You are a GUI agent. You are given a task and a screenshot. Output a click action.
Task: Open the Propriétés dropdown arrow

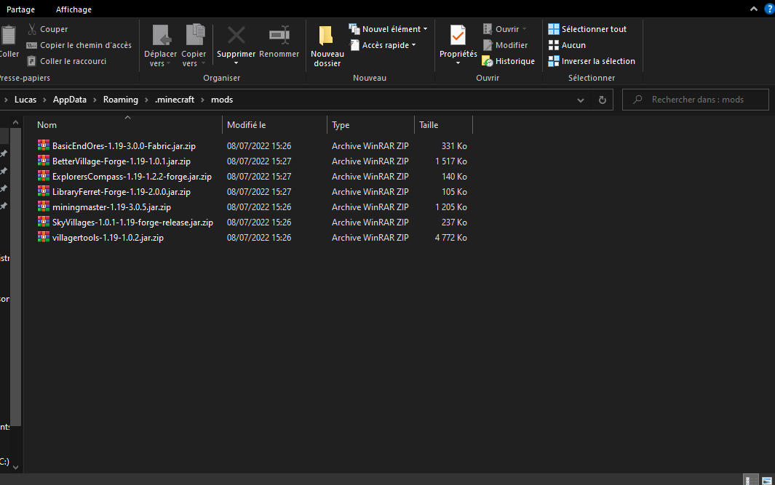click(458, 63)
